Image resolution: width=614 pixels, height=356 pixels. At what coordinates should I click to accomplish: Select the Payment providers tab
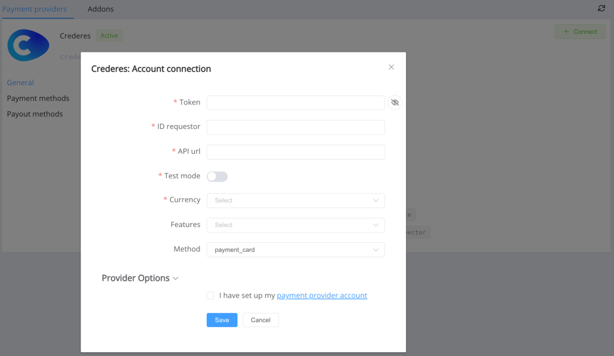pos(34,9)
